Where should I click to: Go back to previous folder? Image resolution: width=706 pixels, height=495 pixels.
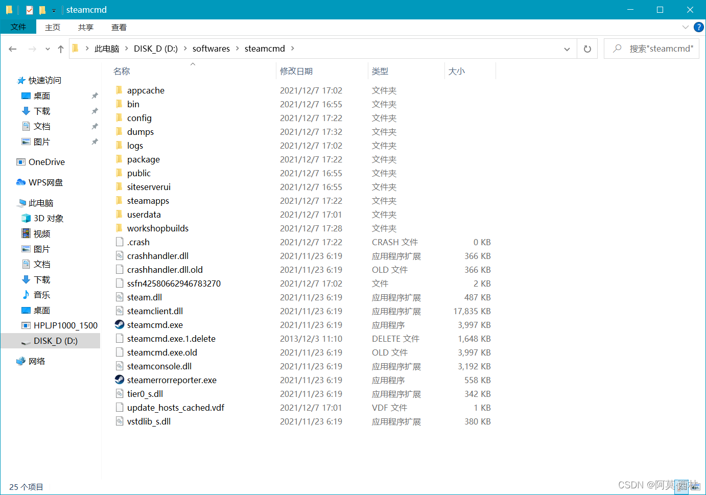coord(13,49)
